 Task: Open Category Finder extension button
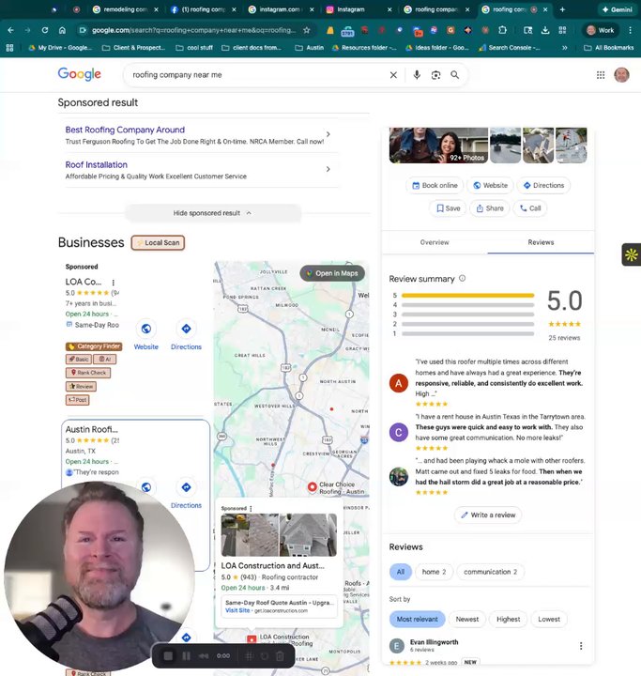point(94,346)
